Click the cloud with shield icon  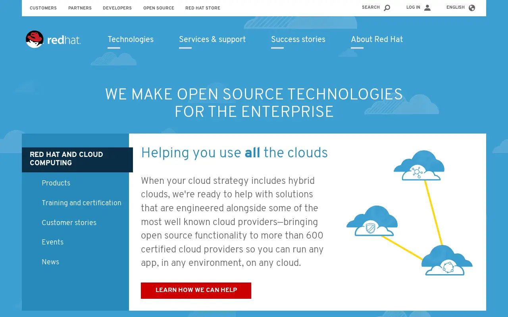point(372,221)
